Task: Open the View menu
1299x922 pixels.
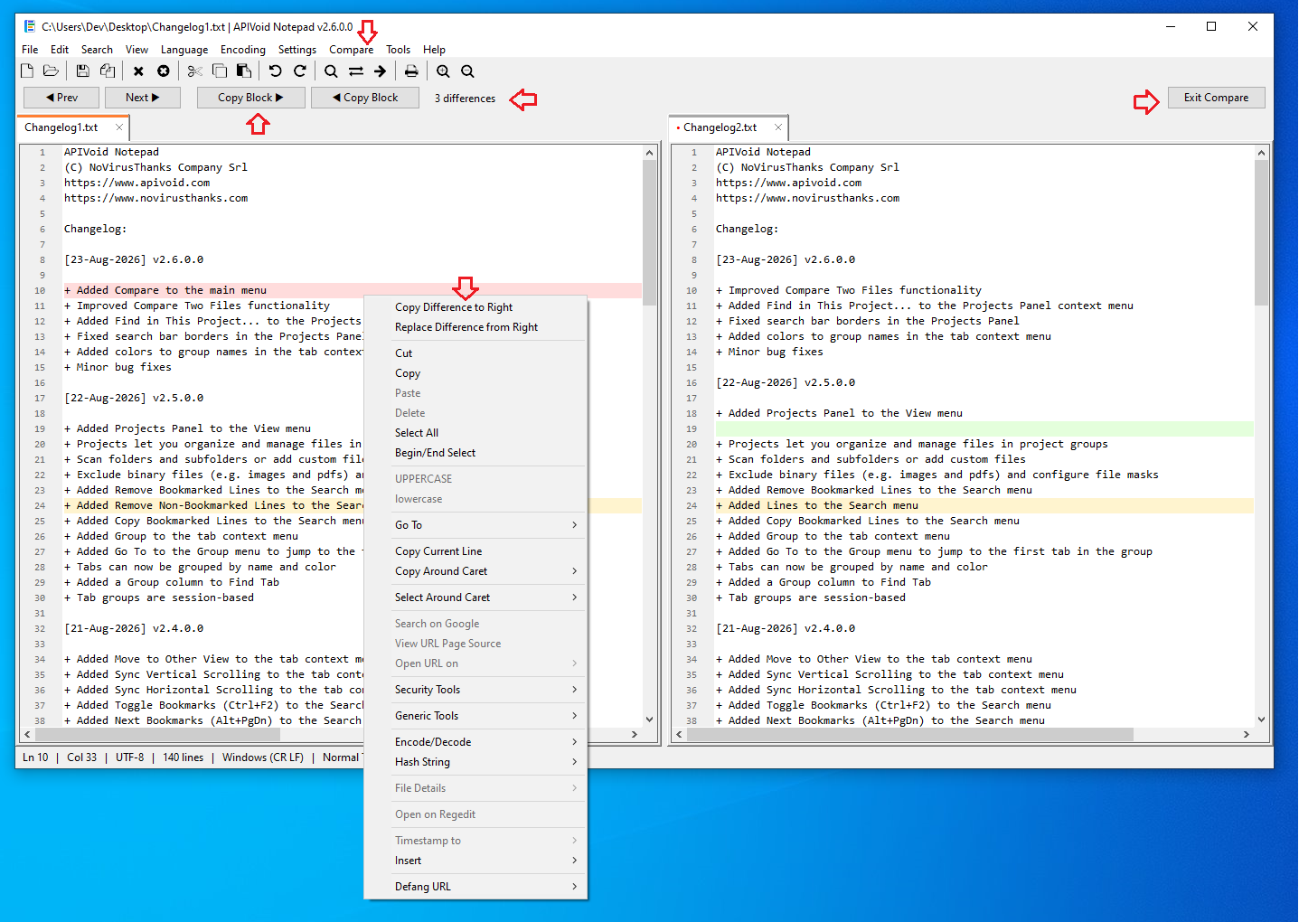Action: (x=136, y=50)
